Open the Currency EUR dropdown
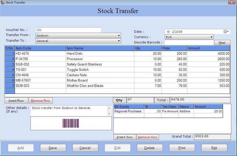The width and height of the screenshot is (237, 156). 211,37
